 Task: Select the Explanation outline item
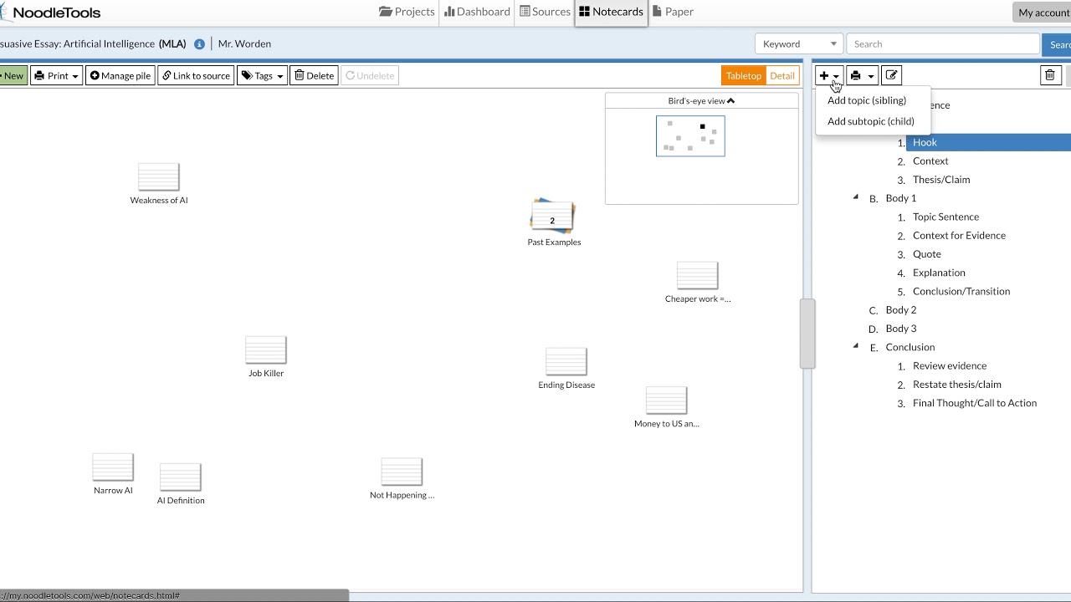939,273
